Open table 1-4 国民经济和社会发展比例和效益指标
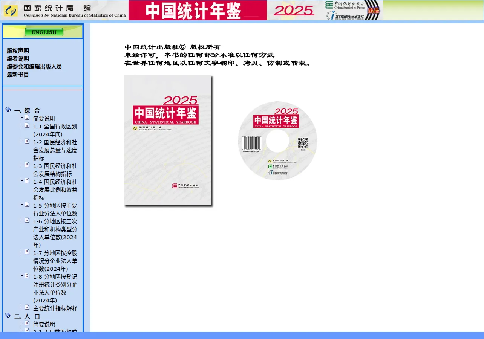Image resolution: width=484 pixels, height=339 pixels. tap(55, 190)
